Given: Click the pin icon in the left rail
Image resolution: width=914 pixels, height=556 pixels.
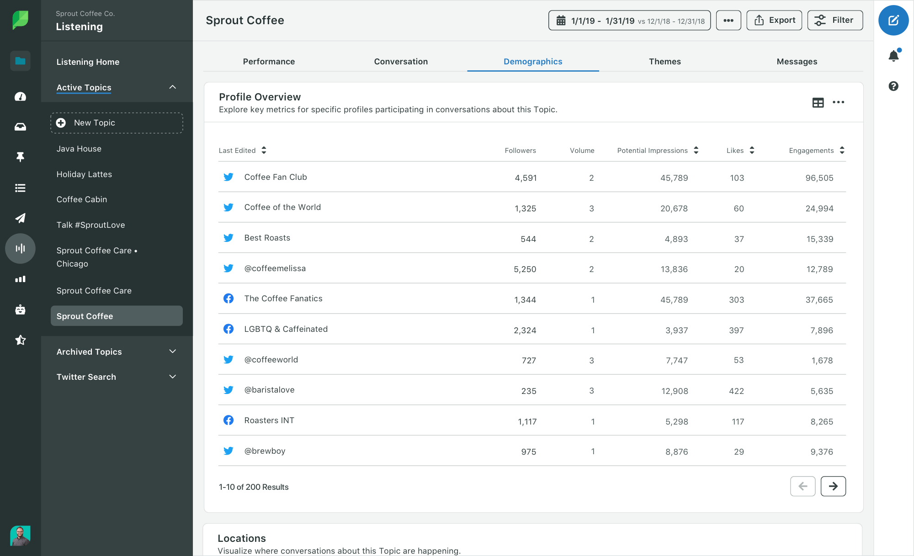Looking at the screenshot, I should [x=20, y=157].
